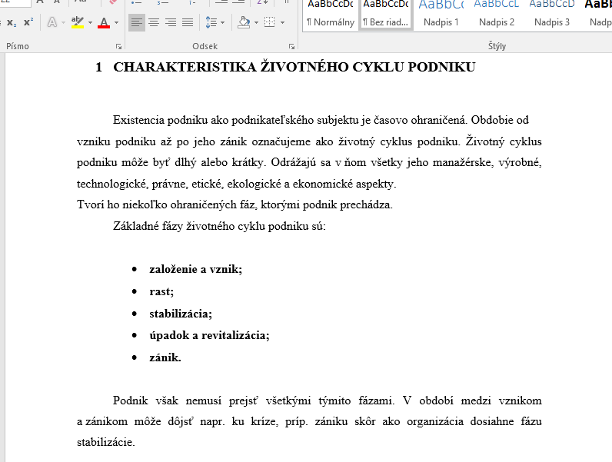Apply superscript formatting
Viewport: 612px width, 462px height.
[x=28, y=22]
